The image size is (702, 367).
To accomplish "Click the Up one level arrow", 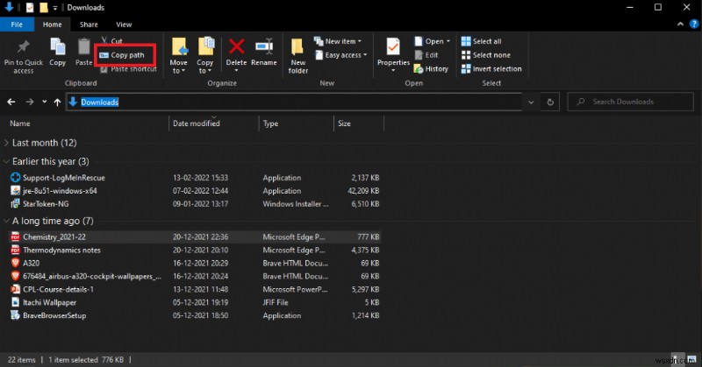I will 58,102.
